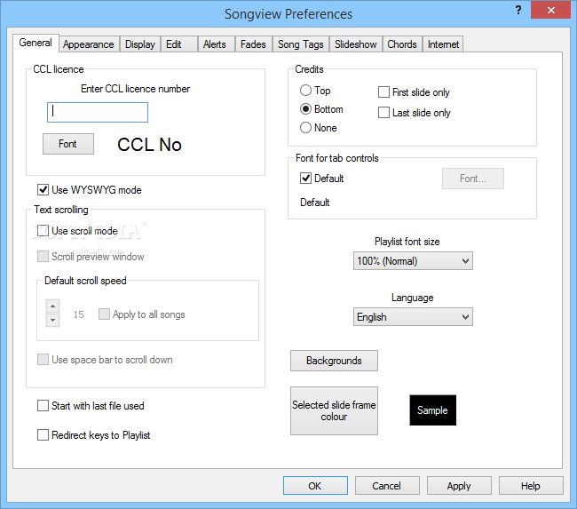Open the Fades tab
This screenshot has height=509, width=577.
(254, 44)
